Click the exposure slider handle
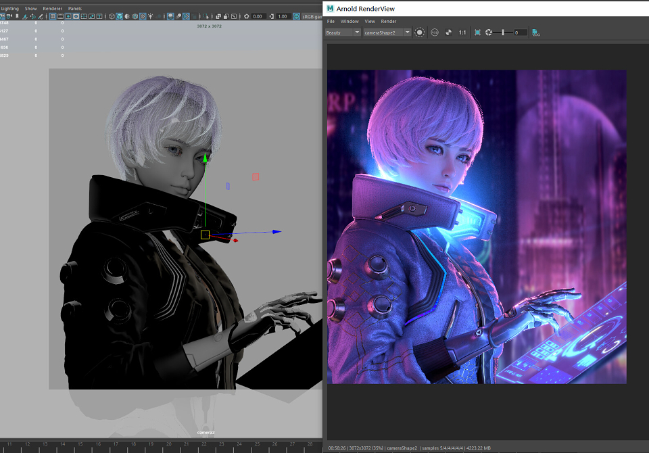 tap(503, 32)
